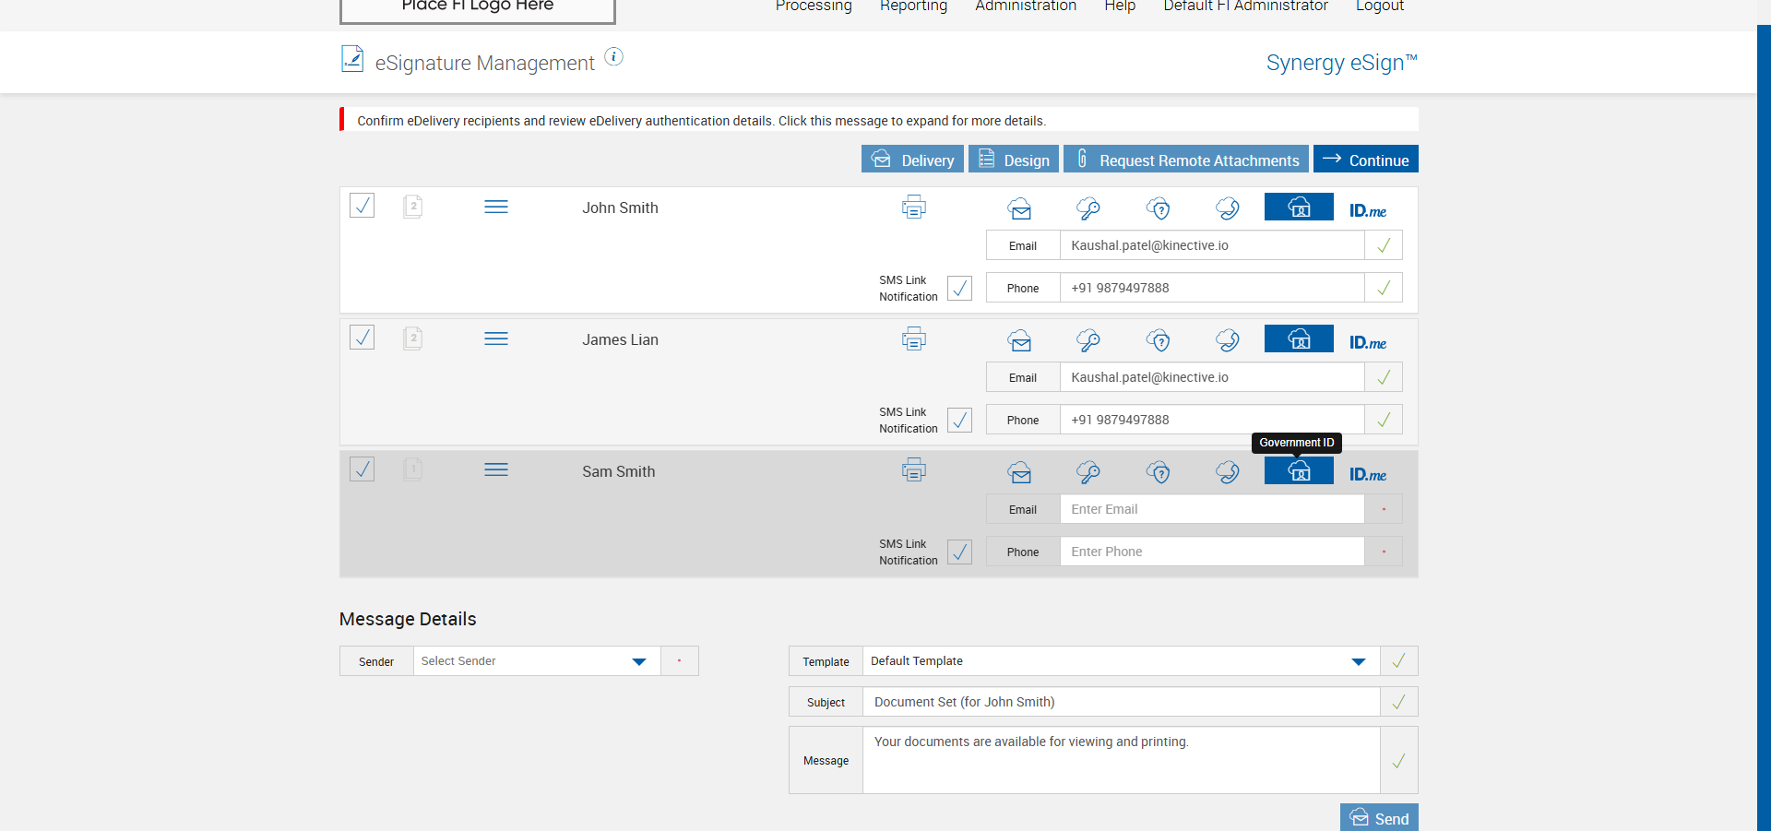Click the print icon in John Smith row
1771x831 pixels.
coord(914,207)
